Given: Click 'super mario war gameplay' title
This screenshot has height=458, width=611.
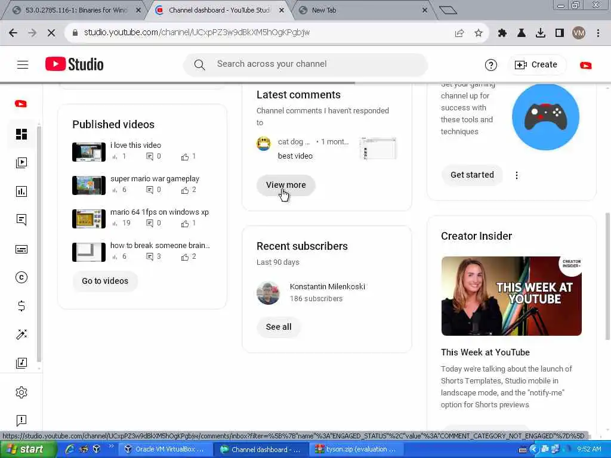Looking at the screenshot, I should click(x=155, y=179).
